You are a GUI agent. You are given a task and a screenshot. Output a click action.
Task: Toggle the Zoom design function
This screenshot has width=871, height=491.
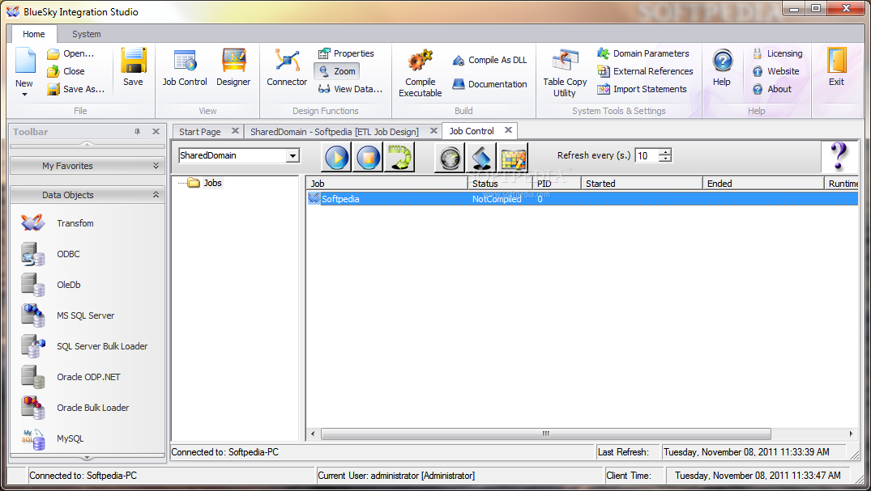point(337,71)
